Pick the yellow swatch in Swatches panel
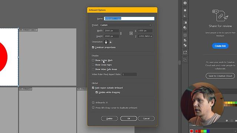This screenshot has width=237, height=133. 229,103
